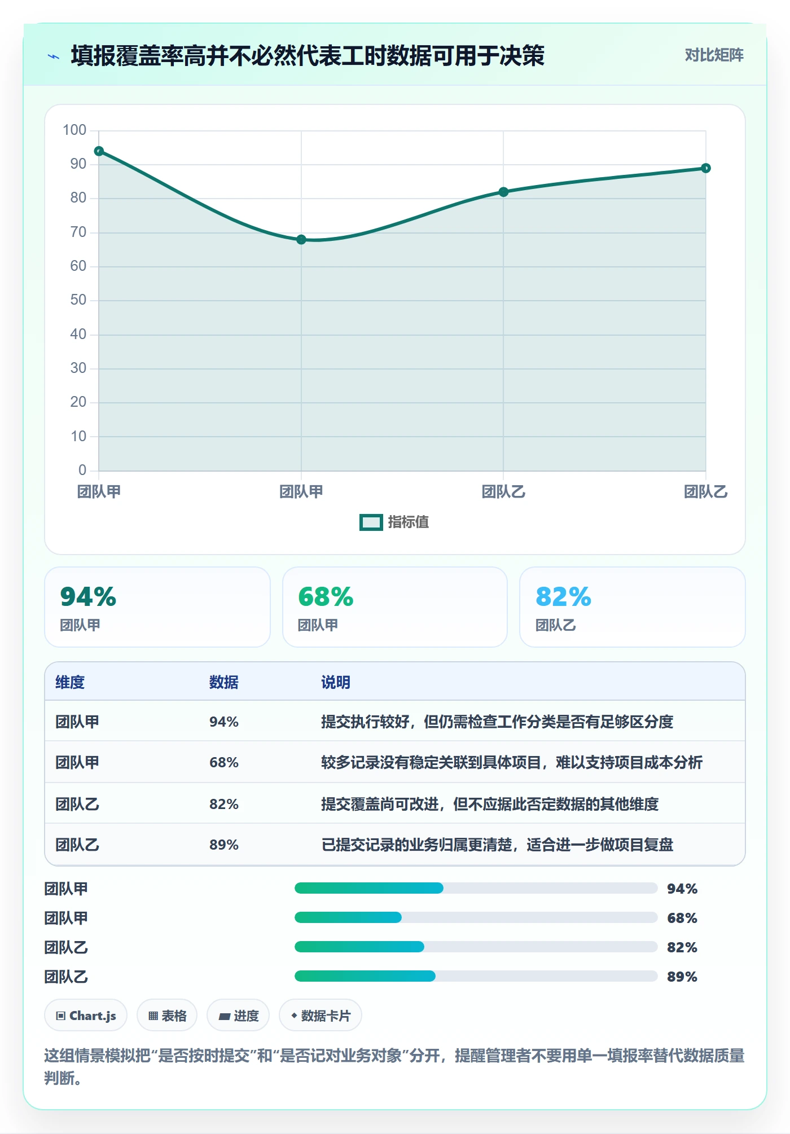Click the y-axis label 0
Screen dimensions: 790x1134
(82, 470)
